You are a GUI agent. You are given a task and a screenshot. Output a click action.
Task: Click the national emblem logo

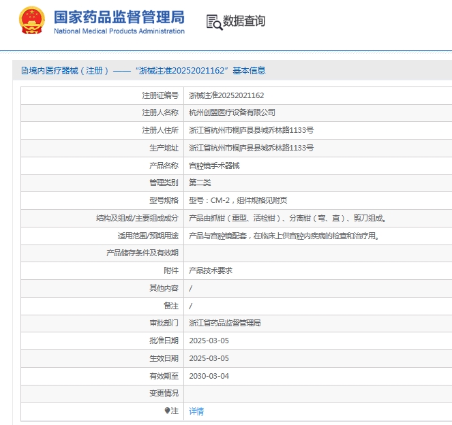[32, 20]
